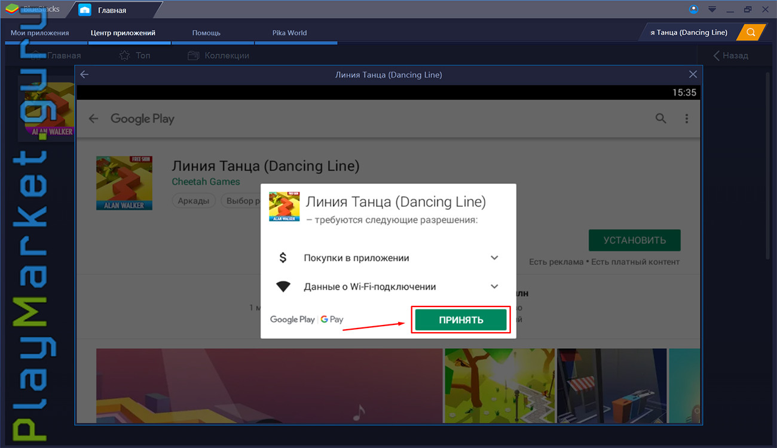
Task: Open the Pika World tab
Action: 289,33
